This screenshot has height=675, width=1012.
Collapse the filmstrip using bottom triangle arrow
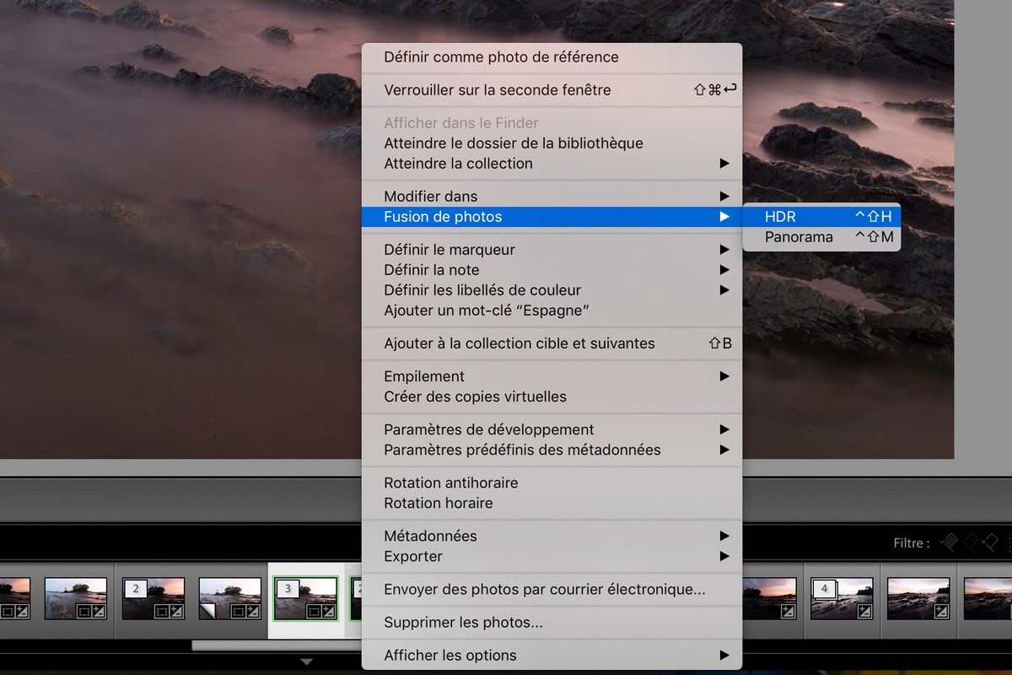pyautogui.click(x=307, y=662)
